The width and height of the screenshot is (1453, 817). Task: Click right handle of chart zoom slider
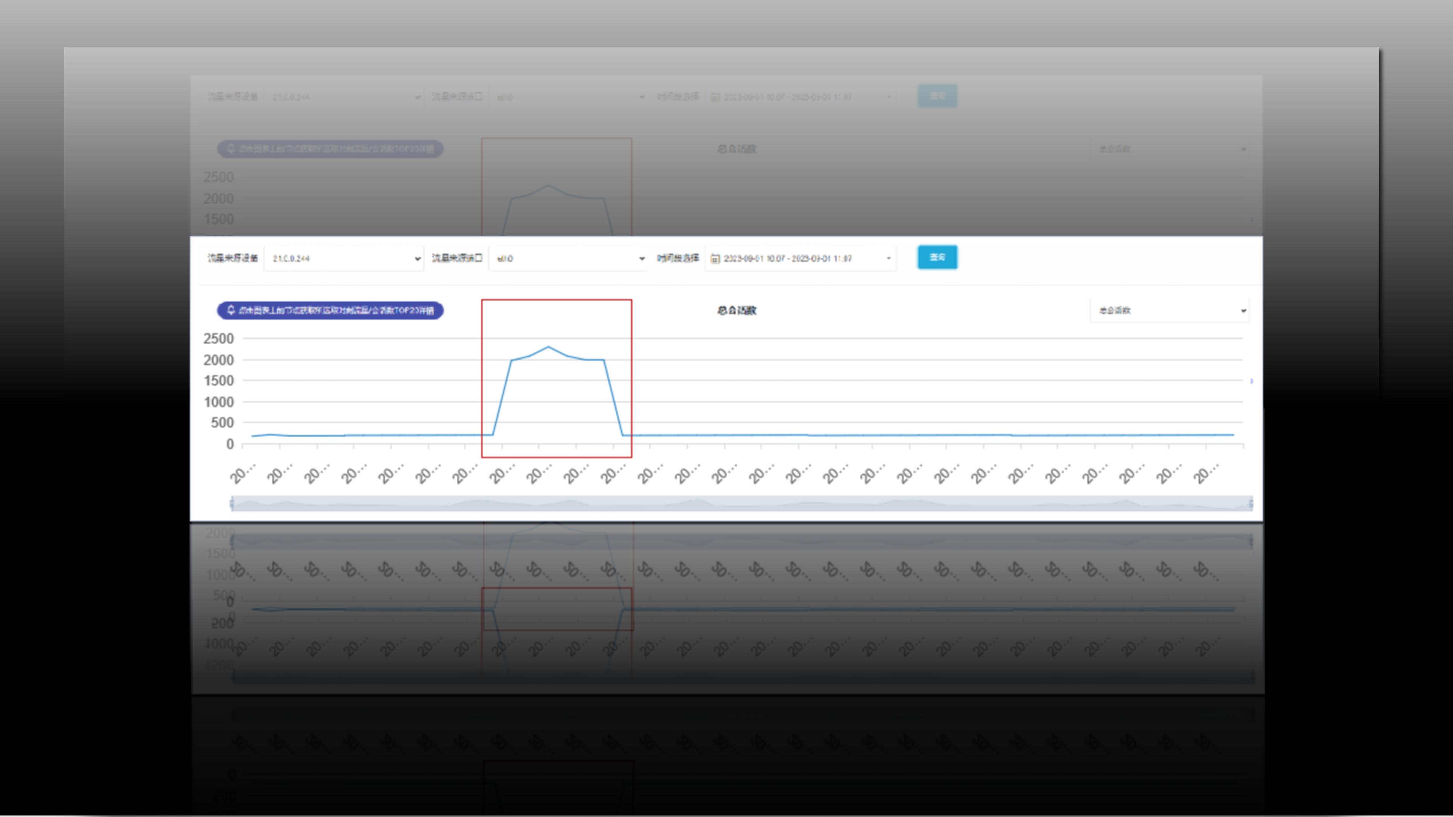1251,503
